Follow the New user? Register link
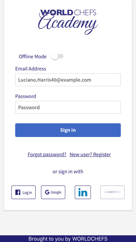This screenshot has height=242, width=136. 90,154
